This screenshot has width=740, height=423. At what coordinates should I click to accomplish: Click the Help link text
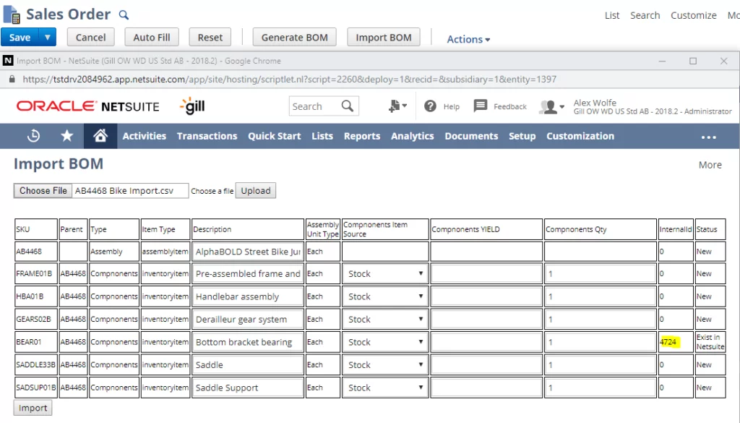coord(452,107)
